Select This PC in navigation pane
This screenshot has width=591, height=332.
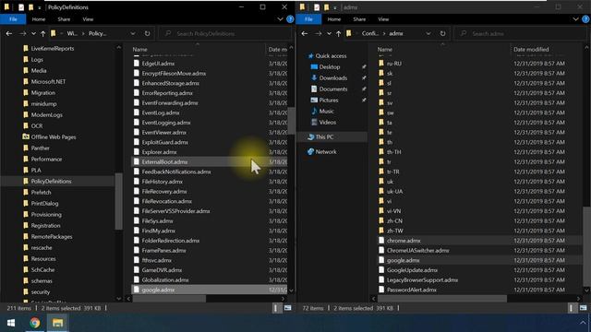pyautogui.click(x=324, y=137)
